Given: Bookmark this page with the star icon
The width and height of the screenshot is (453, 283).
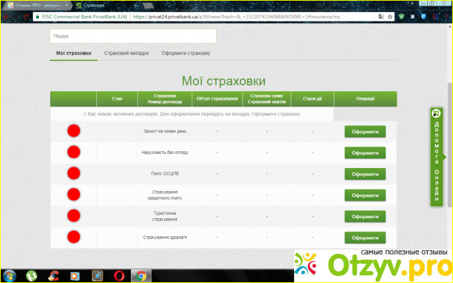Looking at the screenshot, I should point(390,15).
